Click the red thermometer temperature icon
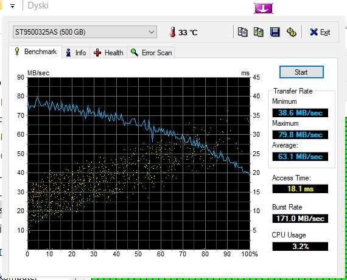This screenshot has height=280, width=347. (173, 32)
